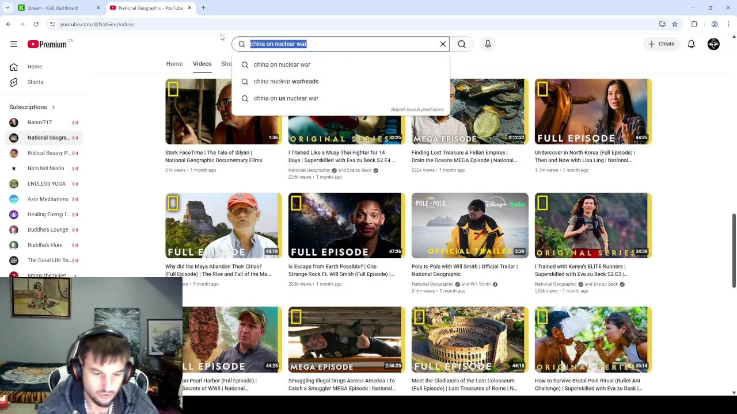Open browser extensions puzzle icon
737x414 pixels.
(x=694, y=24)
